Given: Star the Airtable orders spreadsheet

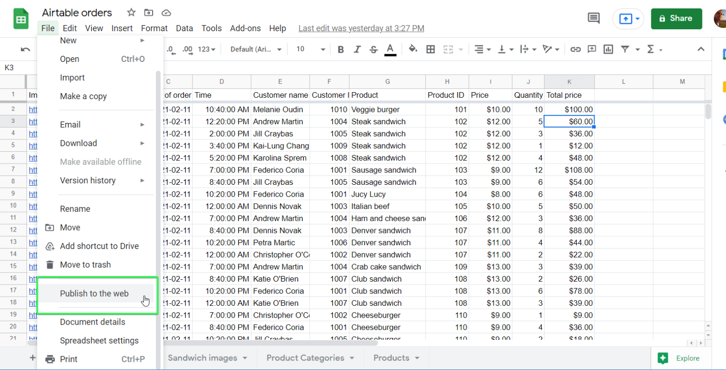Looking at the screenshot, I should (131, 13).
